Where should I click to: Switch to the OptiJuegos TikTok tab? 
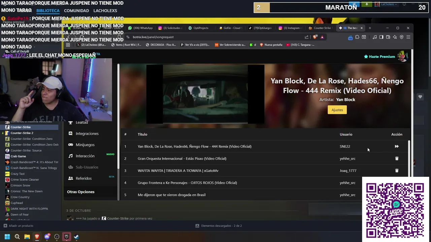[x=260, y=28]
